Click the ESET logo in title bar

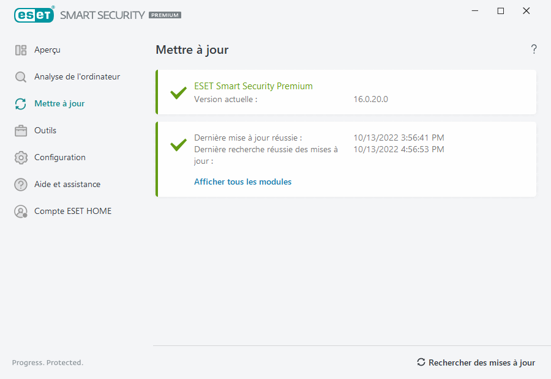(34, 15)
